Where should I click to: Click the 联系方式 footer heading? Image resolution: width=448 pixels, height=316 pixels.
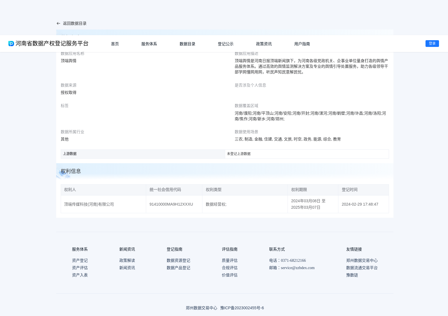pyautogui.click(x=277, y=249)
